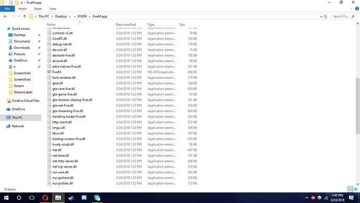360x203 pixels.
Task: Click the Search FiveM.app box
Action: [343, 17]
